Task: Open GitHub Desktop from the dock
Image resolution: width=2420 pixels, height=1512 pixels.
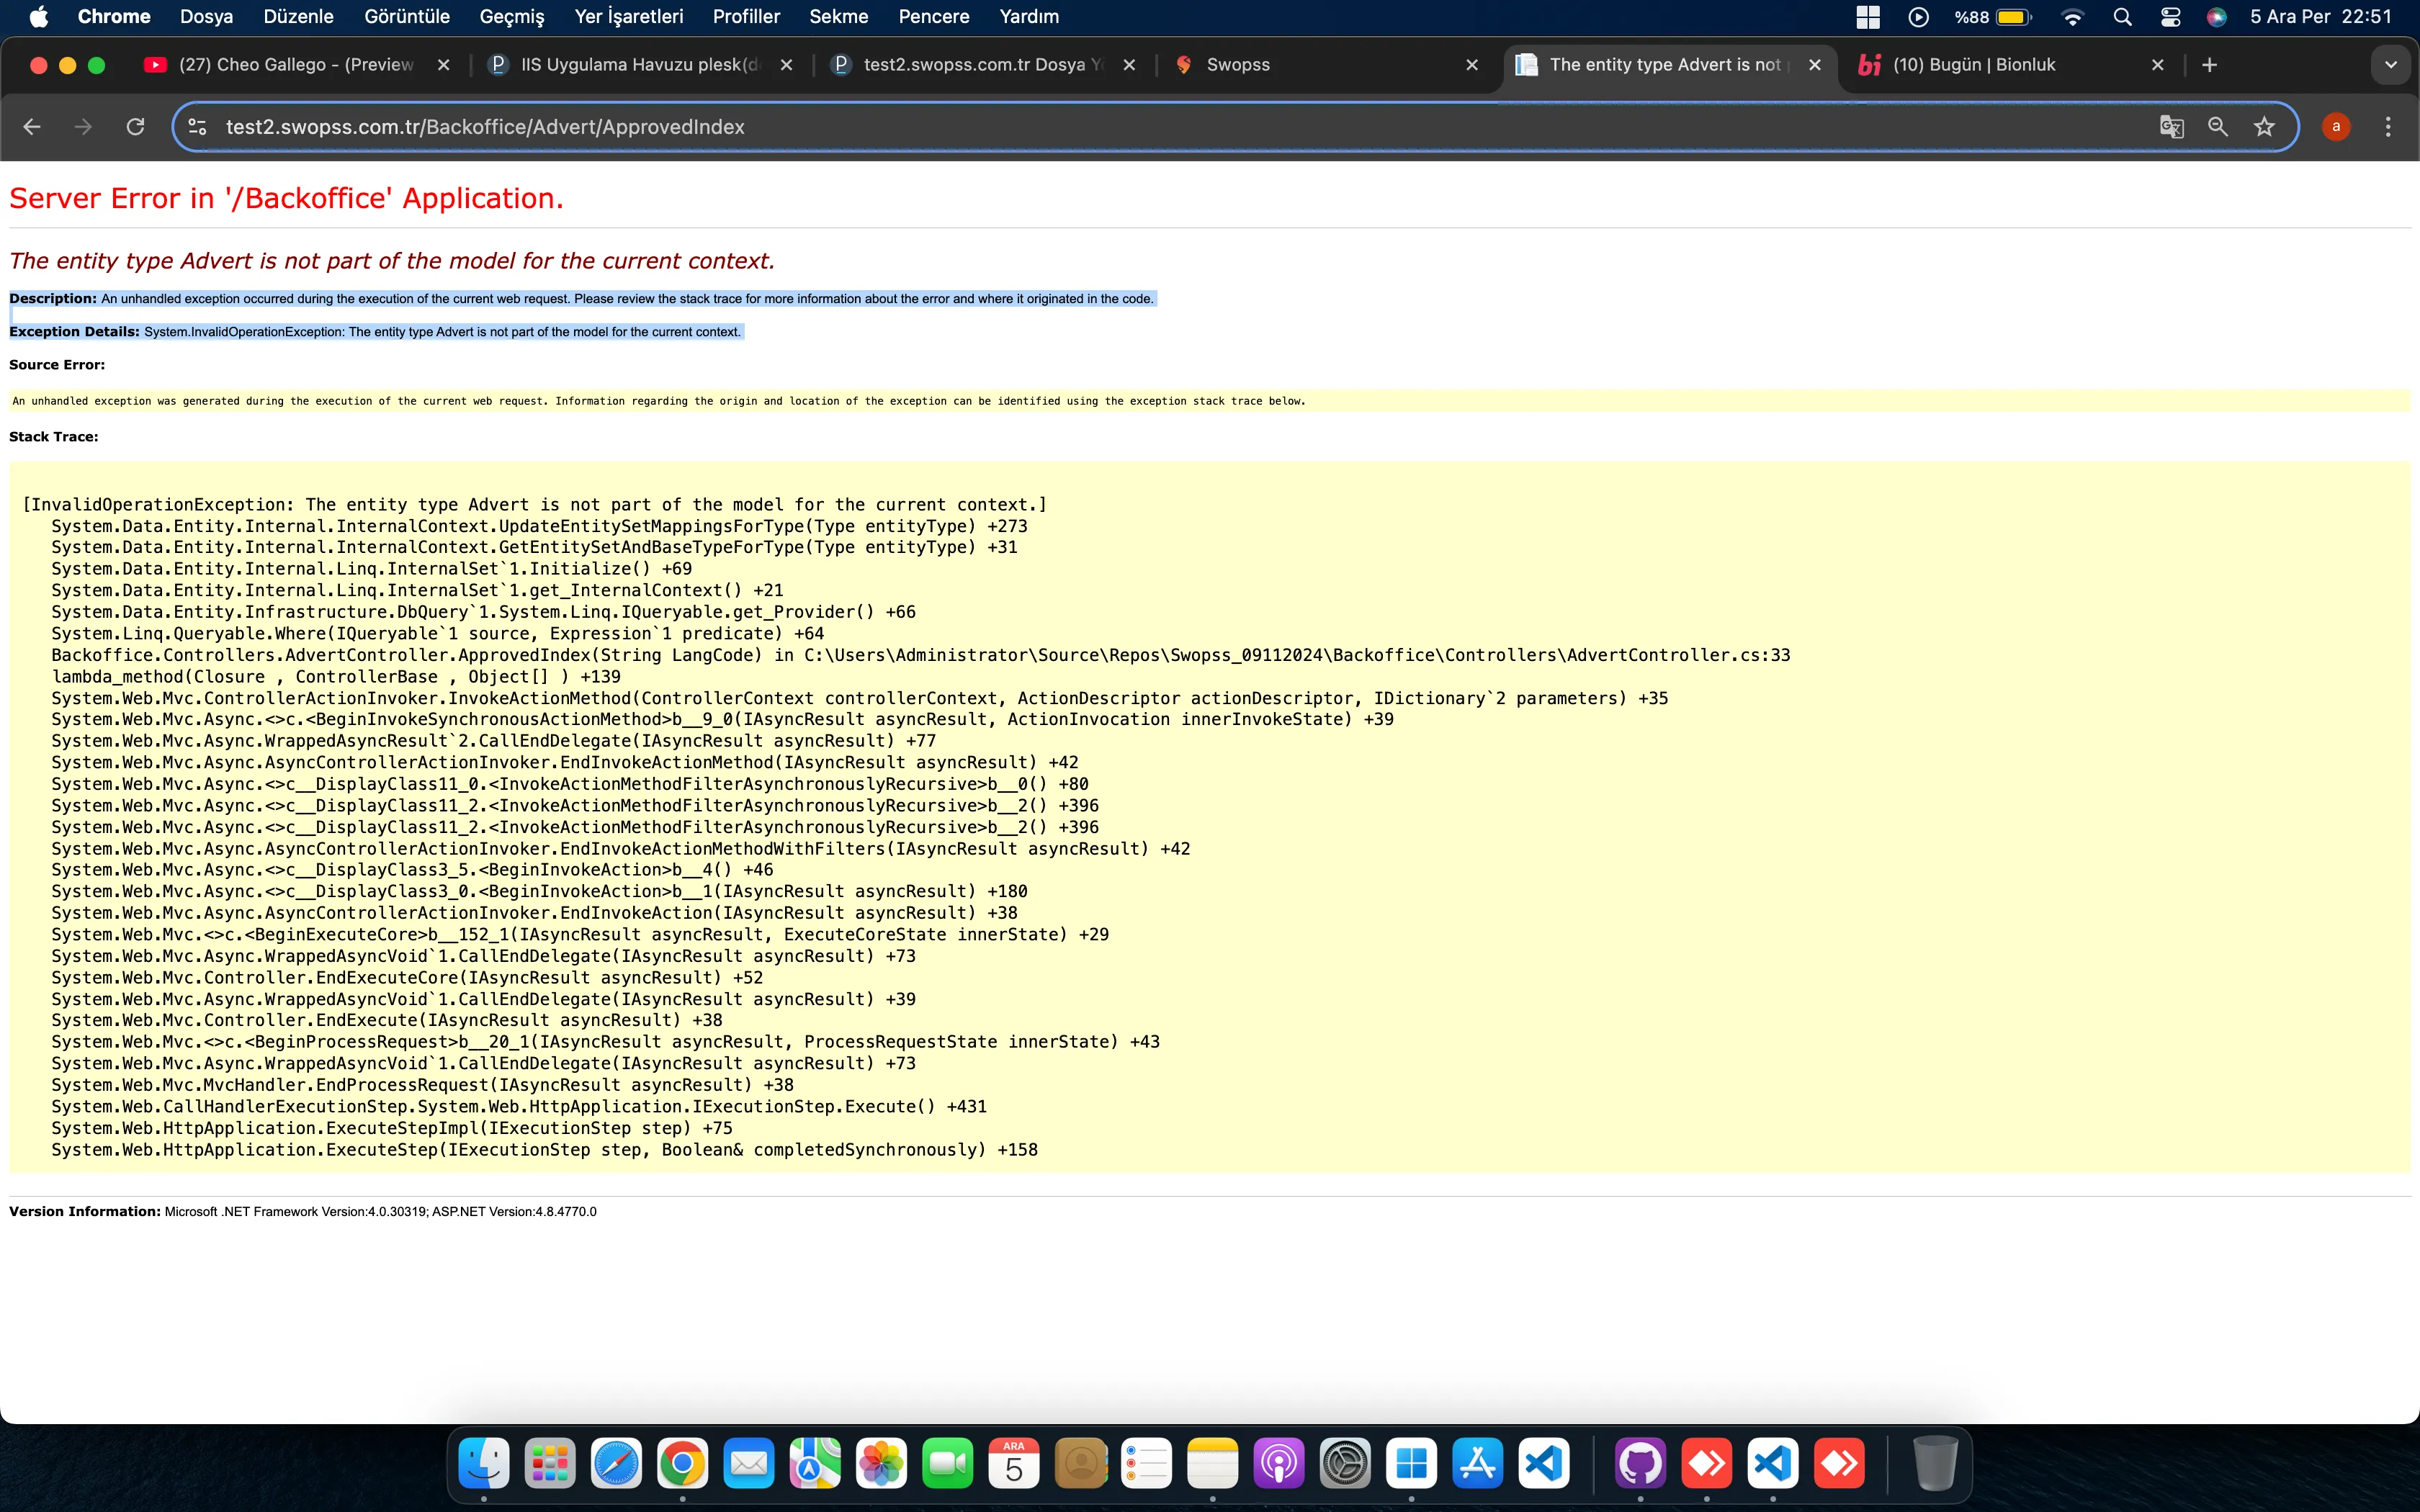Action: click(1640, 1464)
